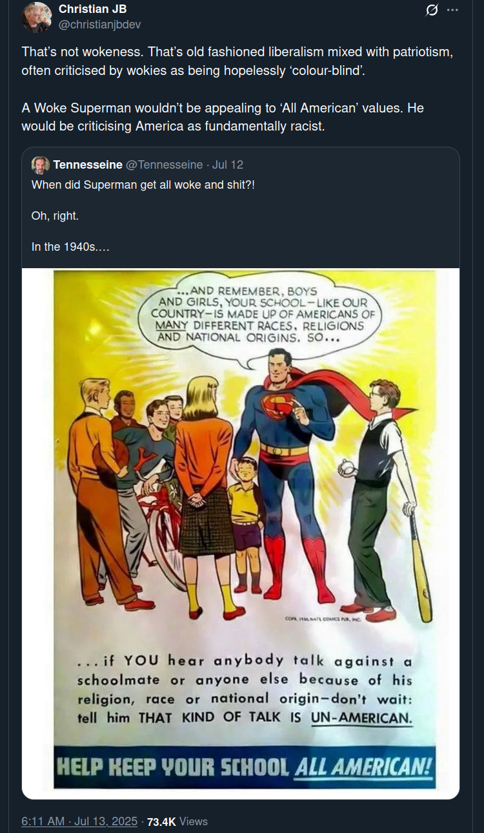
Task: Click the 'Oh, right.' line in quote
Action: (55, 215)
